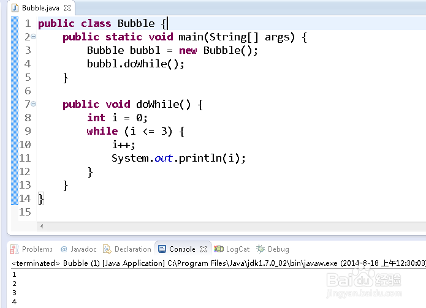Click the Java file icon on Bubble.java tab

pyautogui.click(x=15, y=8)
